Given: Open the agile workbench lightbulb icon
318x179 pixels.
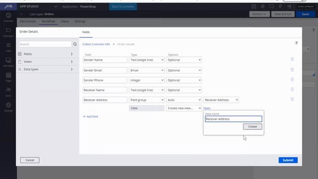Looking at the screenshot, I should [x=280, y=6].
